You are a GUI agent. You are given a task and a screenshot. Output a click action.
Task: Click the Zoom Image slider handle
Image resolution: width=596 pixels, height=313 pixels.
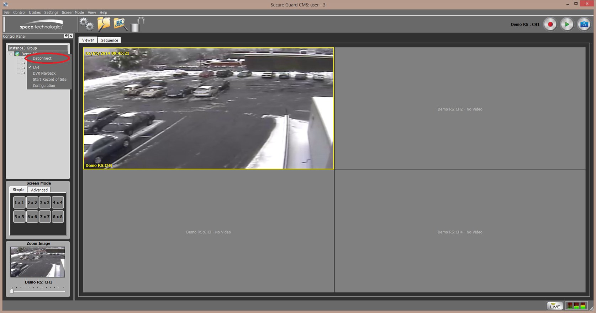(12, 291)
